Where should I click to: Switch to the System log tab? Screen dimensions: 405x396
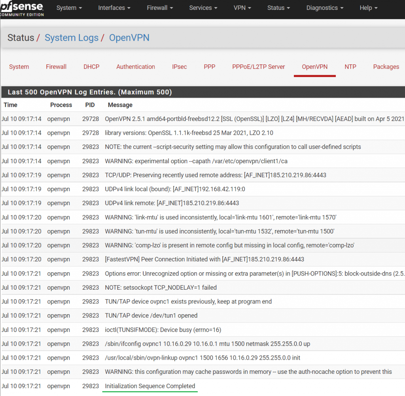(x=19, y=67)
